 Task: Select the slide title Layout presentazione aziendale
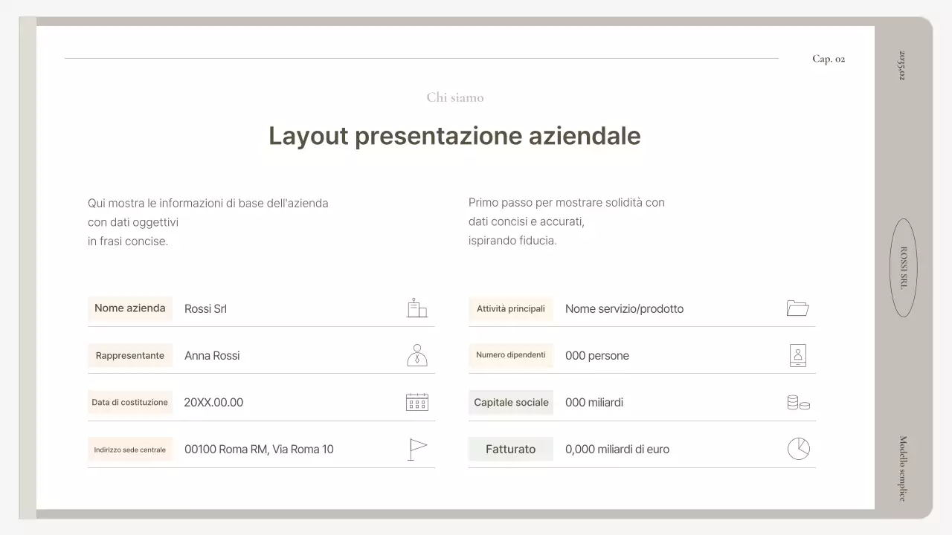tap(454, 136)
